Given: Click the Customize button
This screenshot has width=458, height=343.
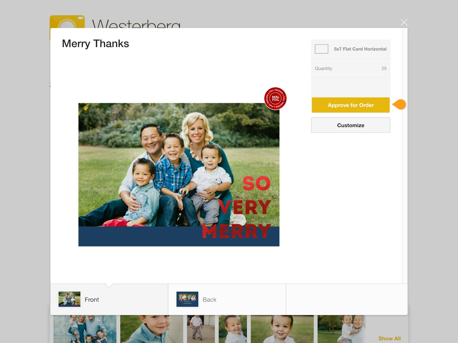Looking at the screenshot, I should [350, 125].
